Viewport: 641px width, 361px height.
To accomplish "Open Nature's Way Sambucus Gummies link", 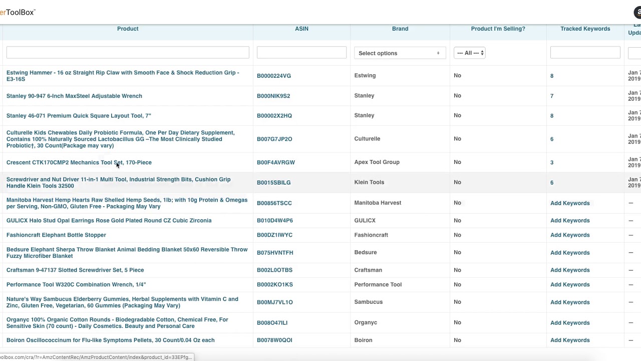I will click(122, 302).
